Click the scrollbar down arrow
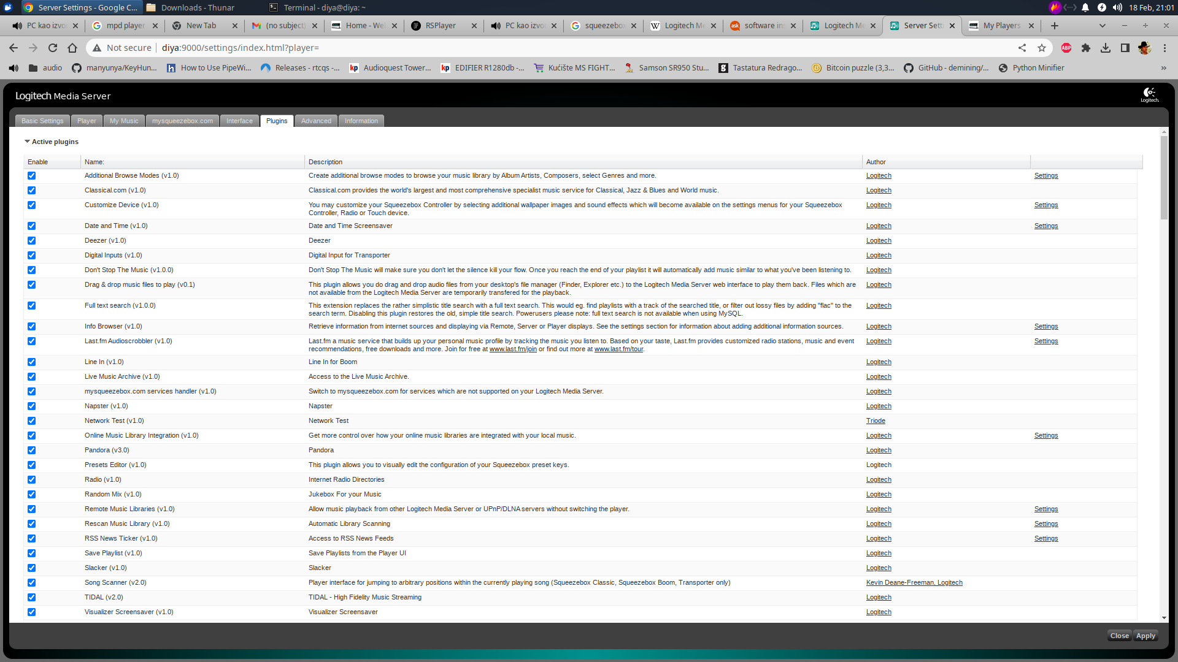This screenshot has height=662, width=1178. (x=1164, y=618)
